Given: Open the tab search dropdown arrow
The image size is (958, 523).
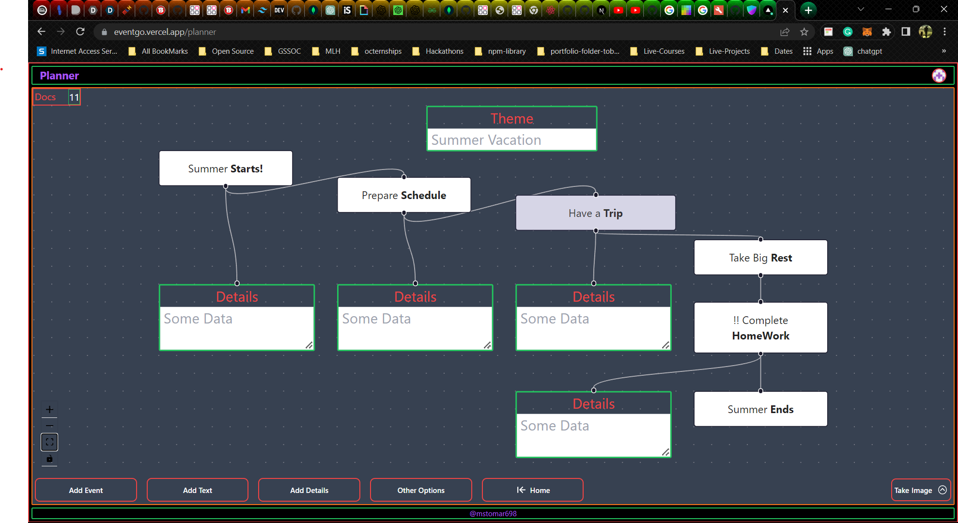Looking at the screenshot, I should 861,9.
